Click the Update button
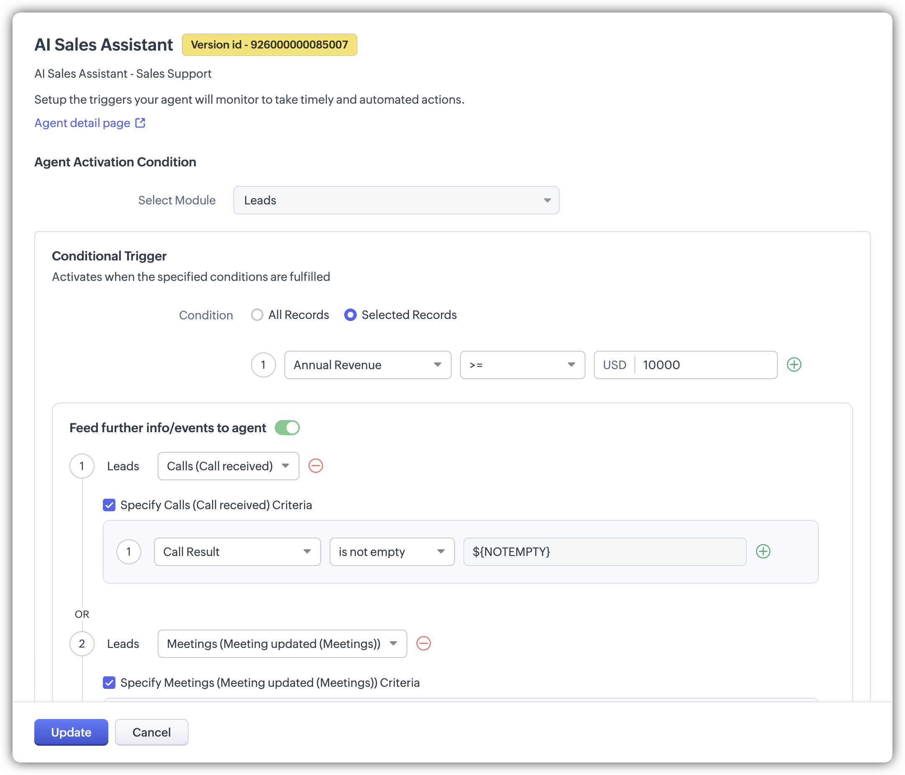905x775 pixels. point(71,732)
